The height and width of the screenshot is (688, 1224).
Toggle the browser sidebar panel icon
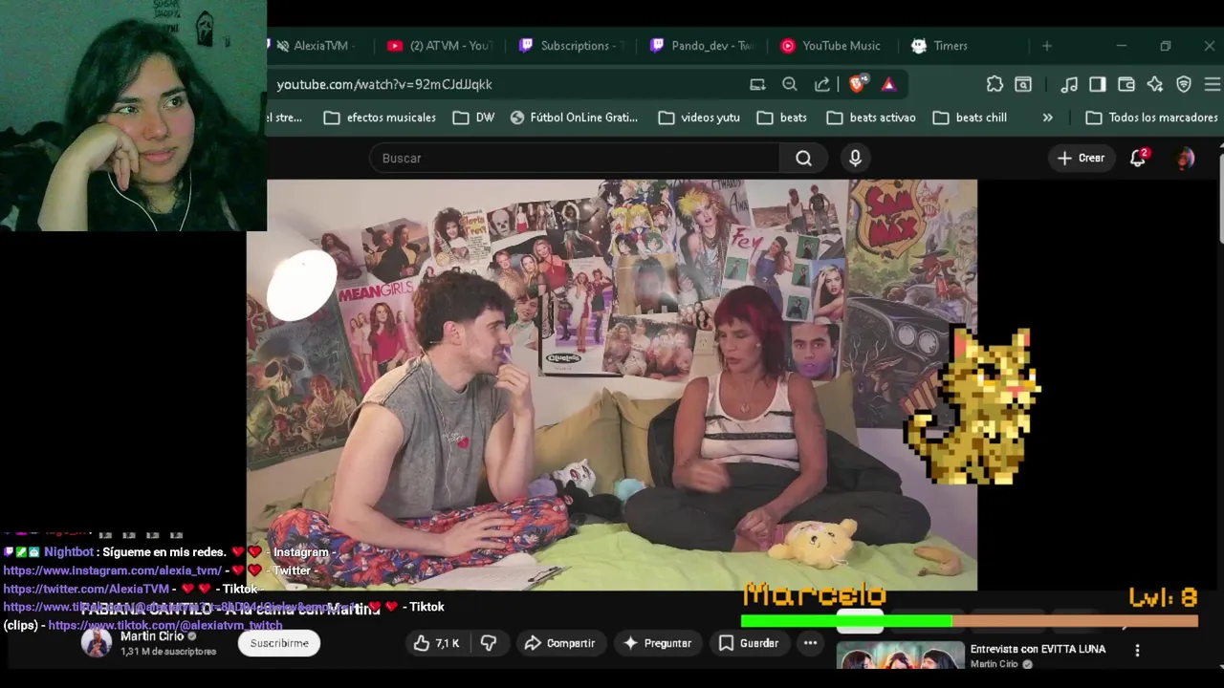[x=1098, y=84]
